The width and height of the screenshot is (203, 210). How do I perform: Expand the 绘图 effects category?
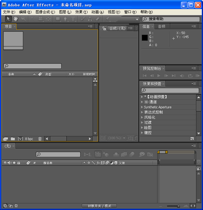[x=142, y=128]
